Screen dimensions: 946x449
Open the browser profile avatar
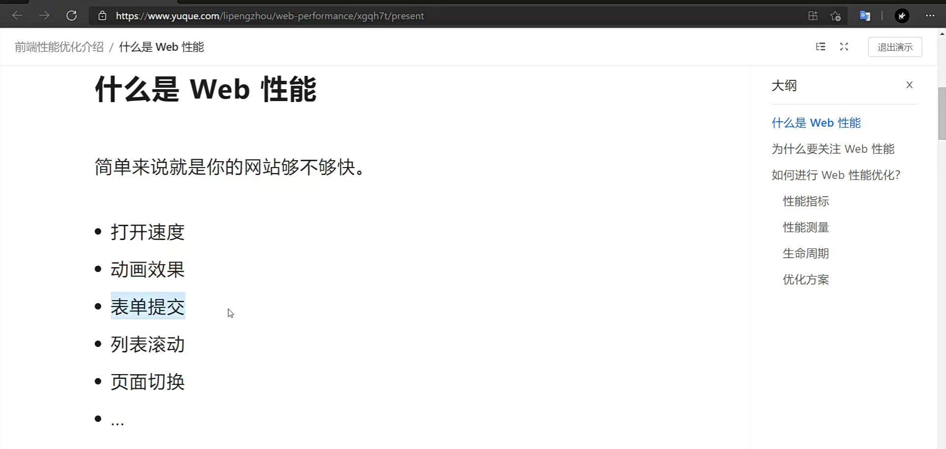pyautogui.click(x=902, y=16)
